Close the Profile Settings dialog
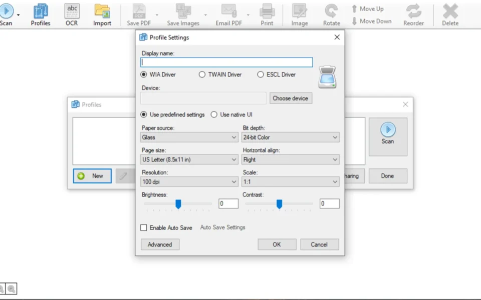The width and height of the screenshot is (481, 300). (337, 37)
